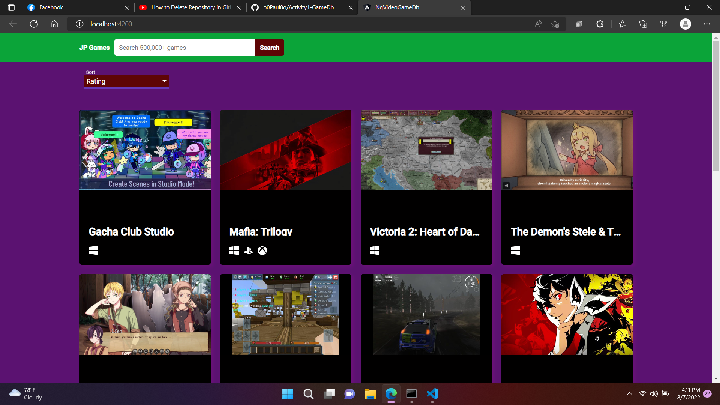Click the Windows platform icon under Gacha Club Studio

[93, 250]
